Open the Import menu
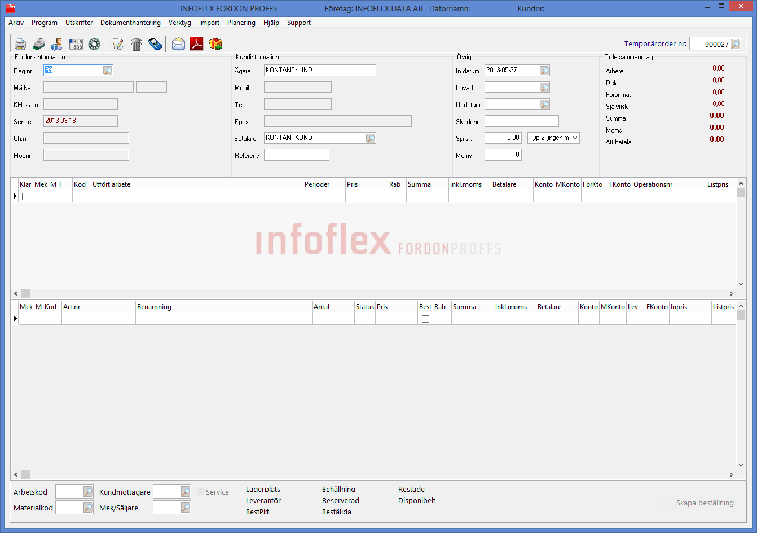Image resolution: width=757 pixels, height=533 pixels. (209, 23)
